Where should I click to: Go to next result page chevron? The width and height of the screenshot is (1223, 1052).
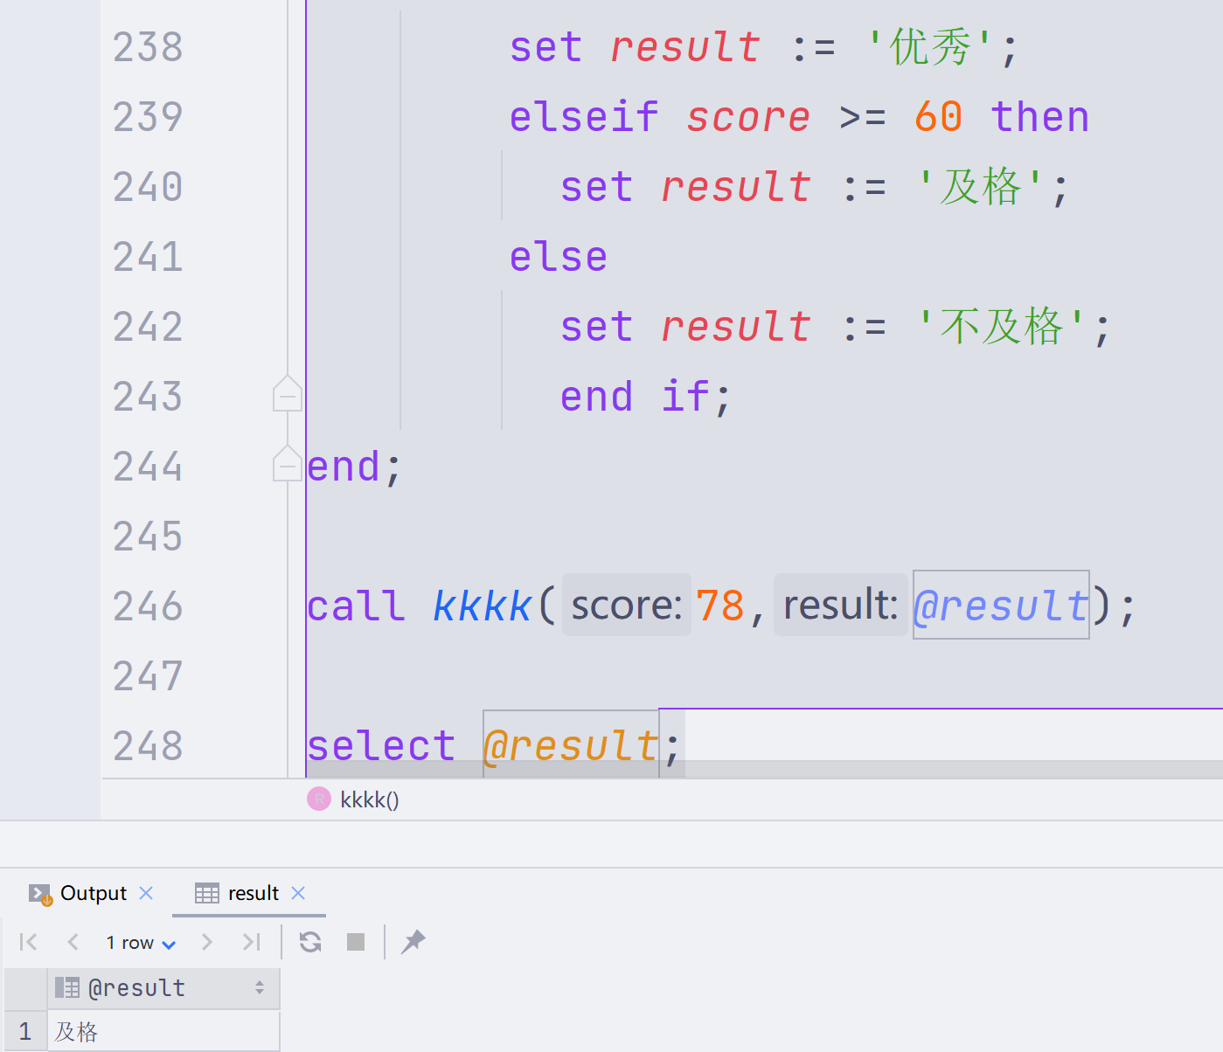(x=207, y=942)
